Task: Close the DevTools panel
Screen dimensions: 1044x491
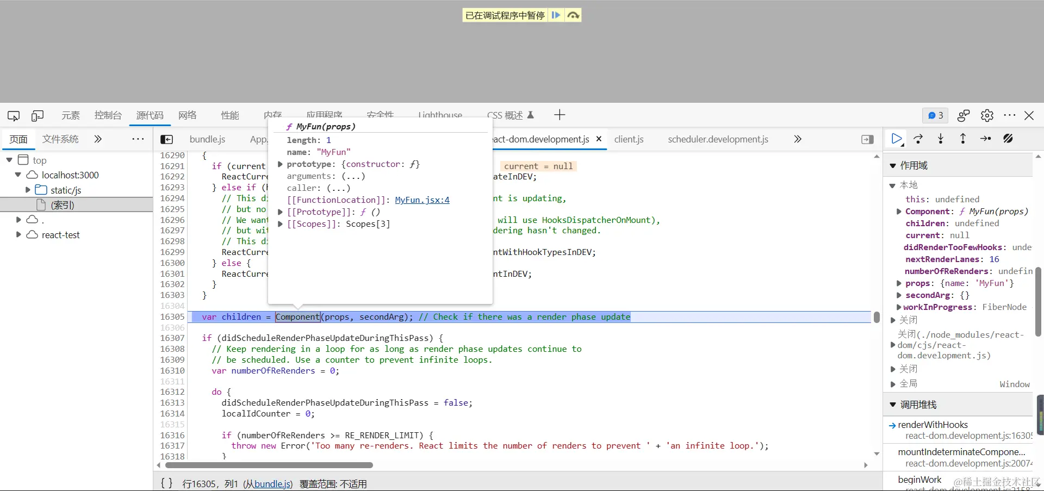Action: pos(1029,115)
